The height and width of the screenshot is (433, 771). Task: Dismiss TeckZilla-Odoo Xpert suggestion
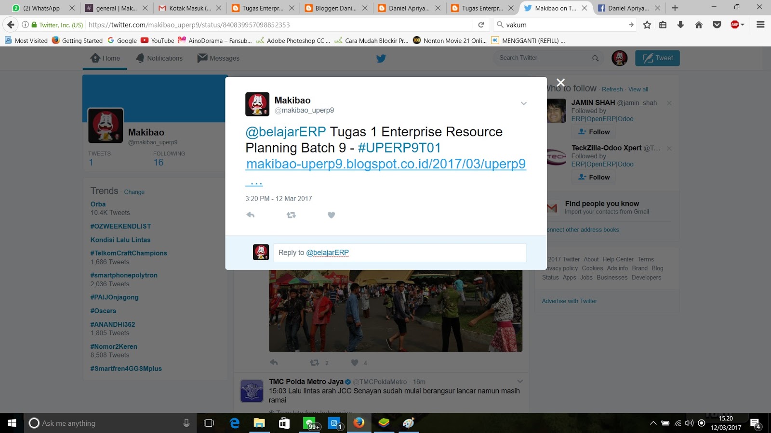669,148
